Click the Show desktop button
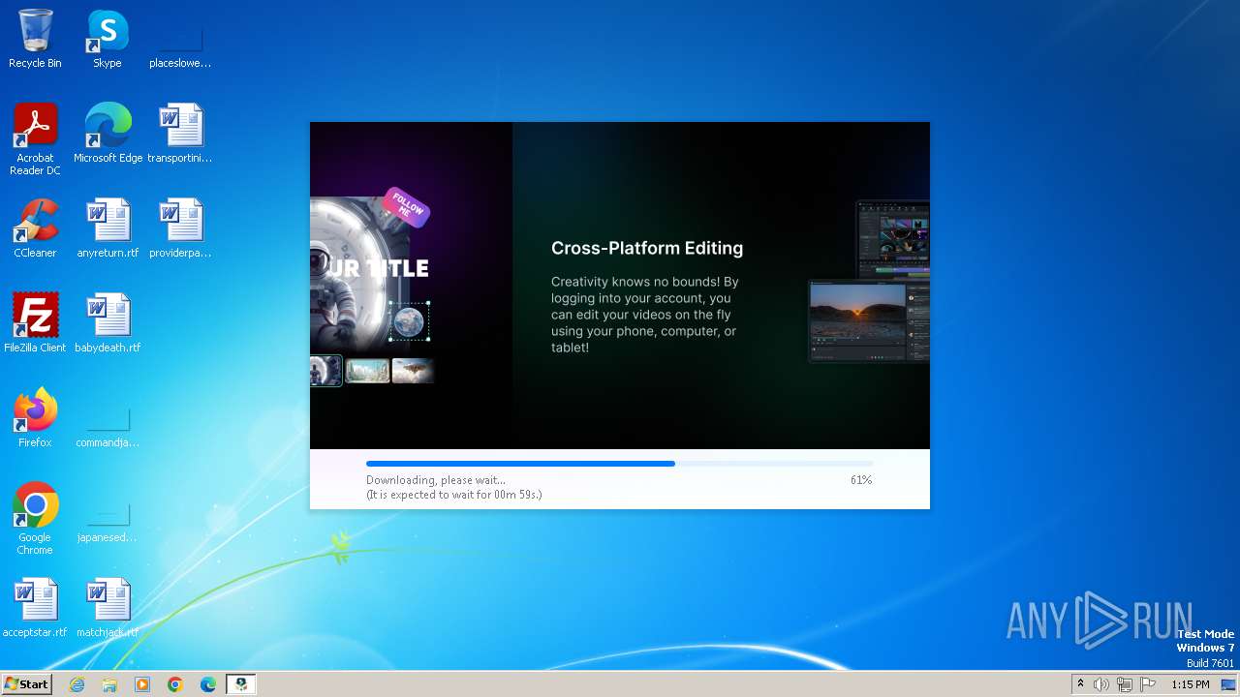The height and width of the screenshot is (697, 1240). click(1228, 684)
